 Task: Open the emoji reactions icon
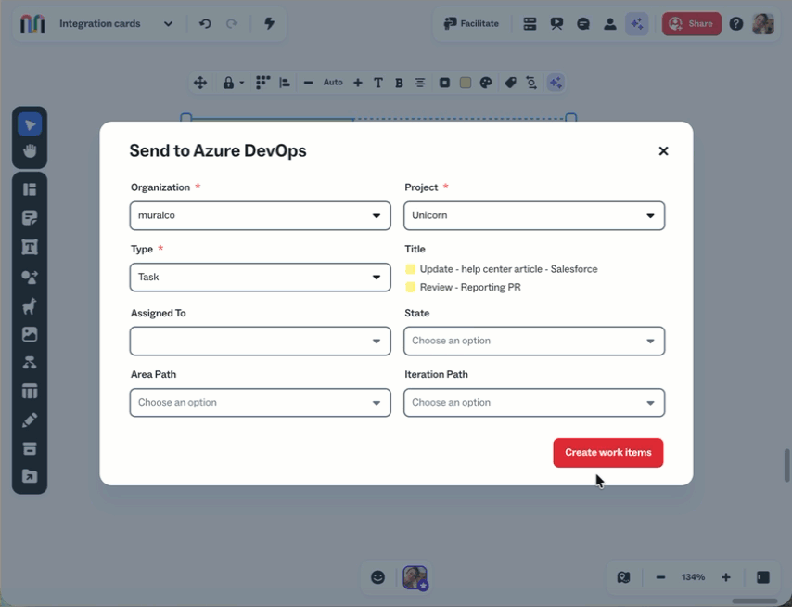(377, 577)
